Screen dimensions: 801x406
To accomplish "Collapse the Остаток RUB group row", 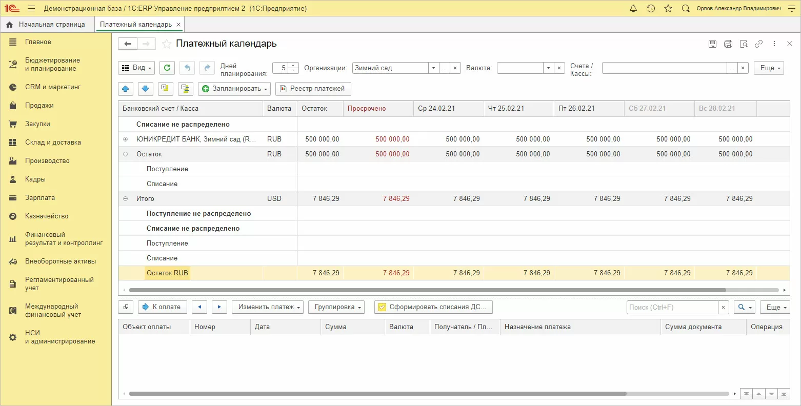I will 126,154.
